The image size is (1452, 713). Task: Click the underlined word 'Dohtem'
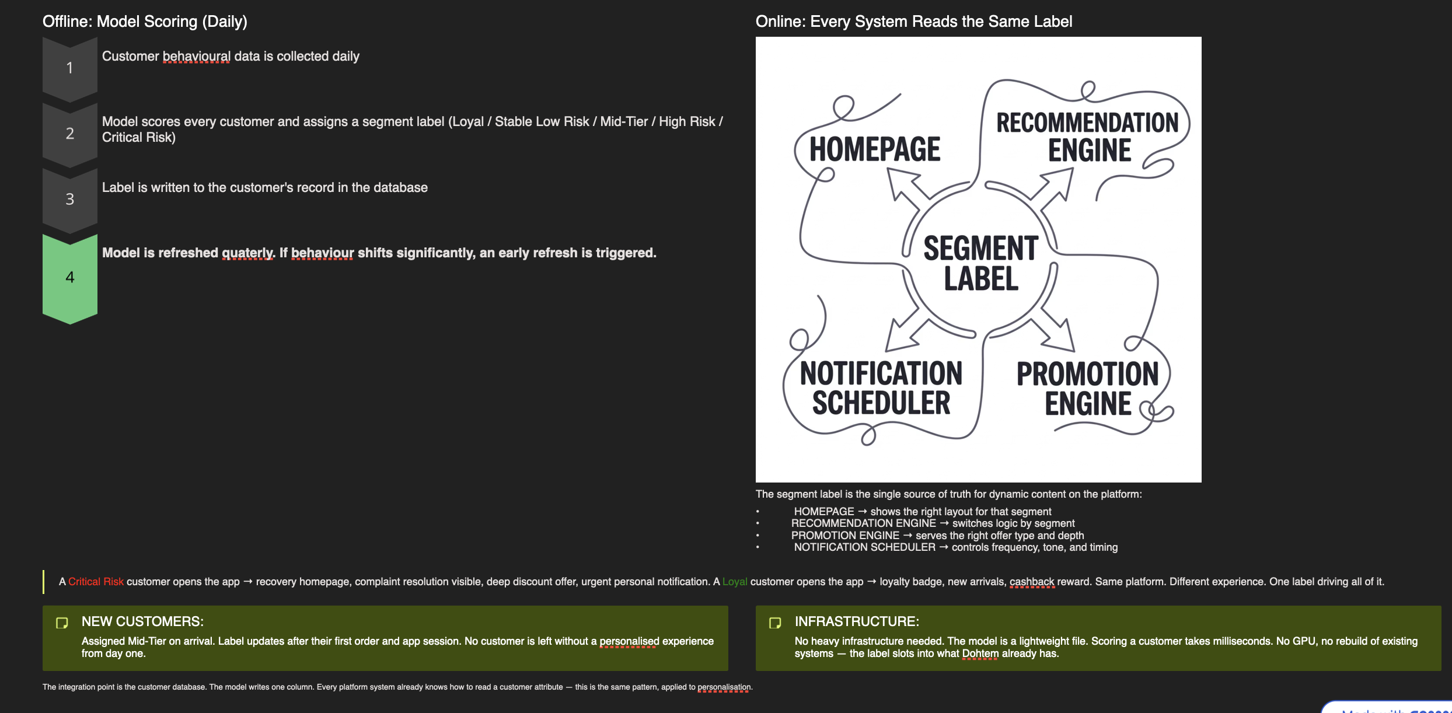(x=980, y=653)
